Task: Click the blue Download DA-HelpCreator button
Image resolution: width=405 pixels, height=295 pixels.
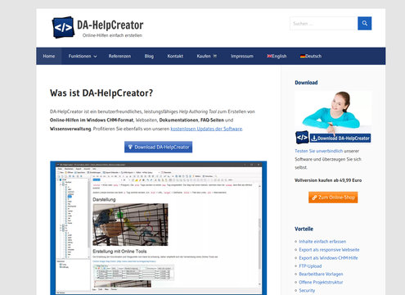Action: 158,147
